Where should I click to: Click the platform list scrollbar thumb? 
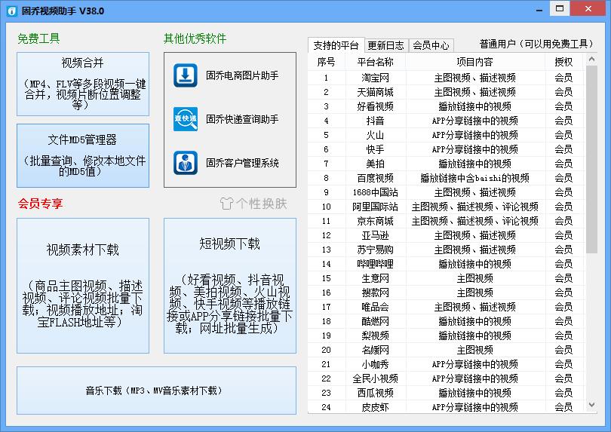(591, 160)
